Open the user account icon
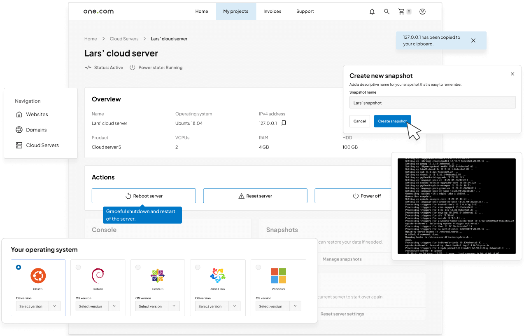524x336 pixels. click(422, 12)
